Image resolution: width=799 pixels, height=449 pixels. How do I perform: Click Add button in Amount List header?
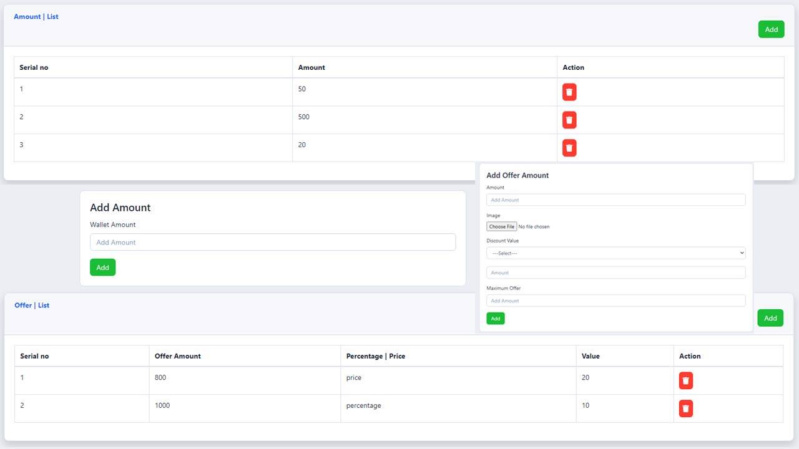click(771, 29)
